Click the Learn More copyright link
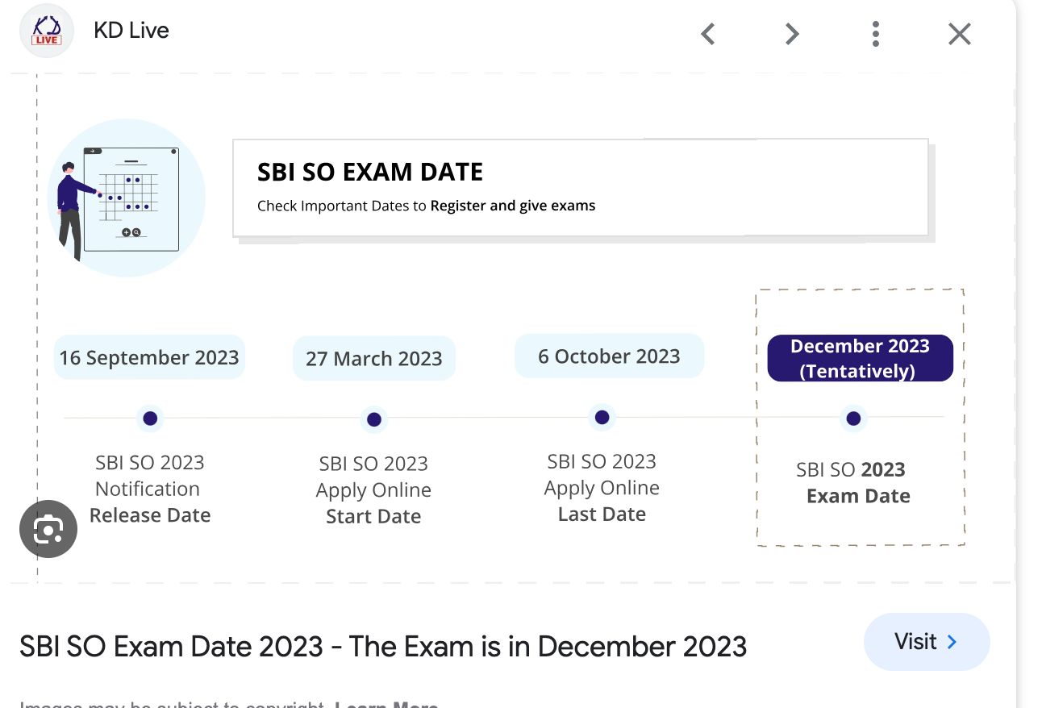 (386, 703)
